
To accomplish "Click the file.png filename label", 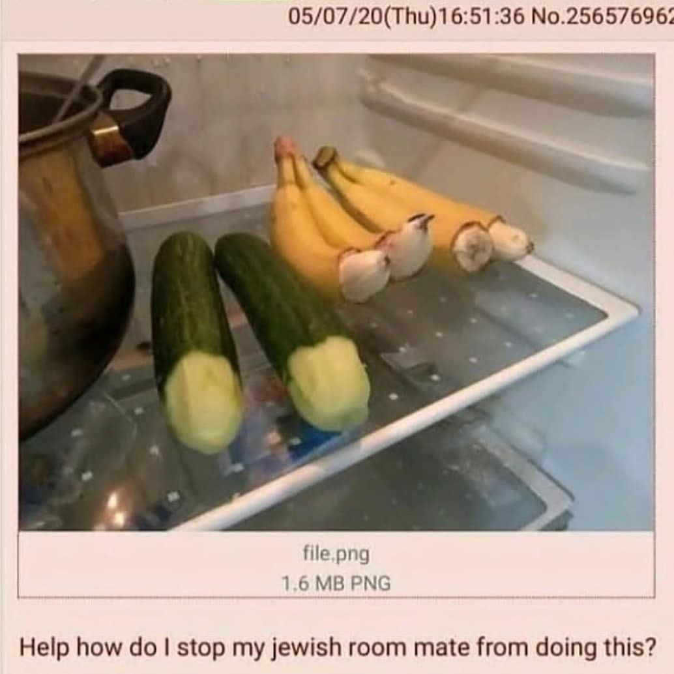I will [x=336, y=553].
